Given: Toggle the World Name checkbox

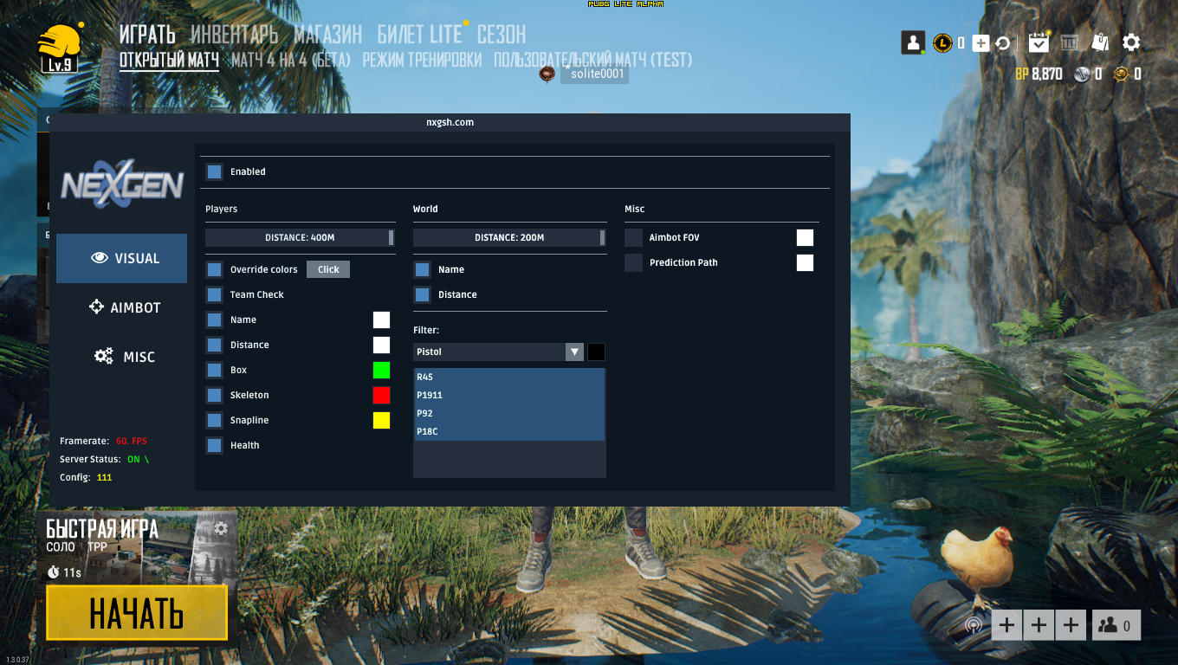Looking at the screenshot, I should pyautogui.click(x=422, y=269).
